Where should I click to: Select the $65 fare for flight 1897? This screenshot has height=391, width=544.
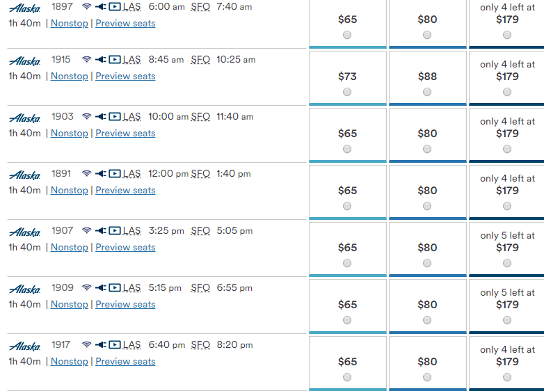[347, 35]
